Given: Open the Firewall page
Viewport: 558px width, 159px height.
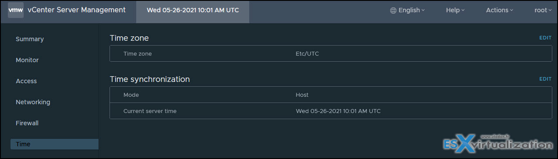Looking at the screenshot, I should click(x=27, y=123).
